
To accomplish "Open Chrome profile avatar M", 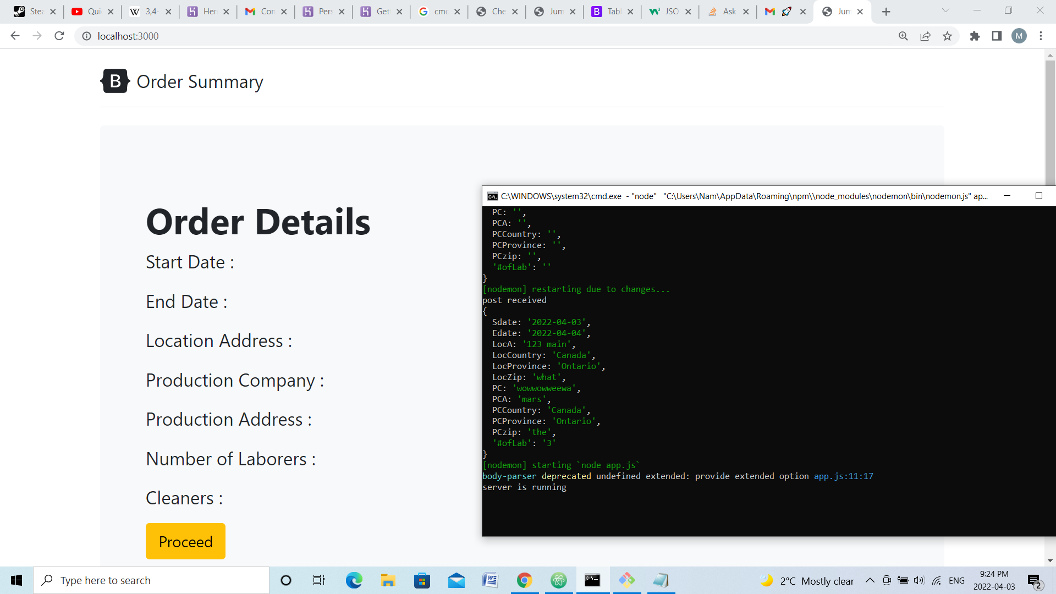I will tap(1019, 36).
